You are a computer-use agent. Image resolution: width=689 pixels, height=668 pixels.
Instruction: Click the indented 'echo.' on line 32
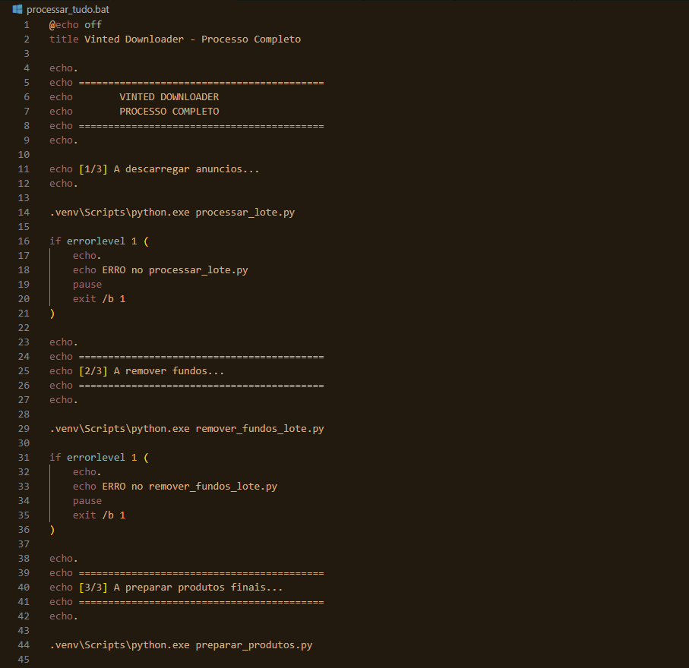coord(87,472)
